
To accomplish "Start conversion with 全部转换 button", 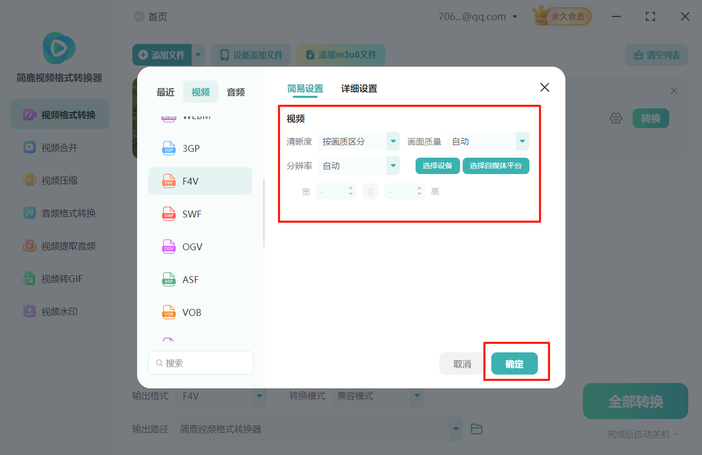I will pyautogui.click(x=635, y=401).
